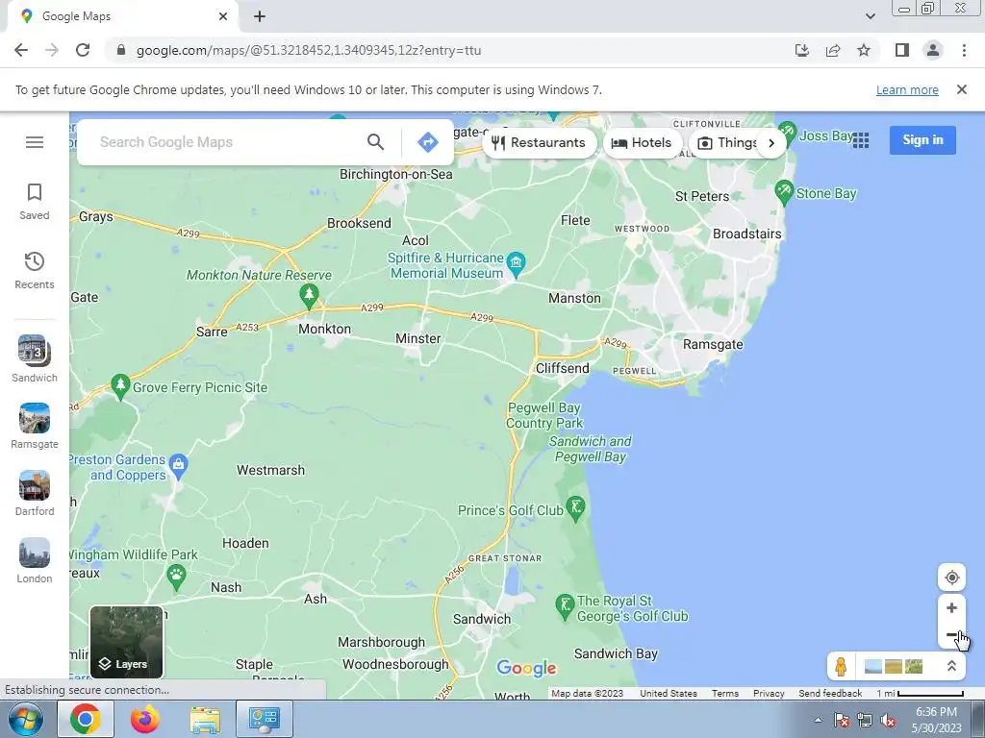The image size is (985, 738).
Task: Open Windows Explorer from taskbar
Action: click(205, 719)
